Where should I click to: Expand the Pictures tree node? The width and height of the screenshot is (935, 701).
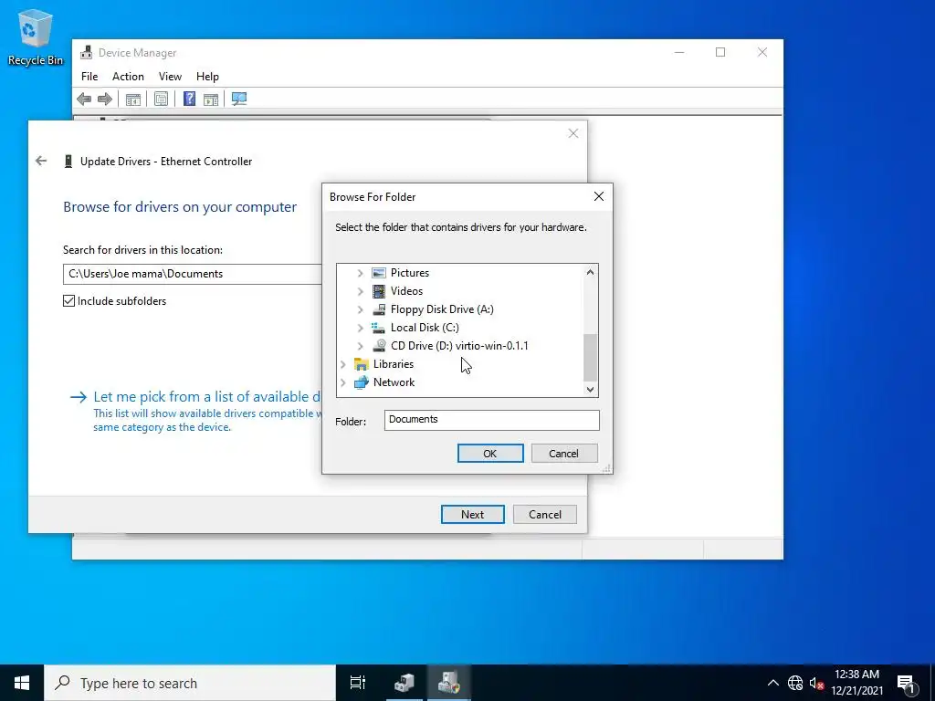pos(360,273)
